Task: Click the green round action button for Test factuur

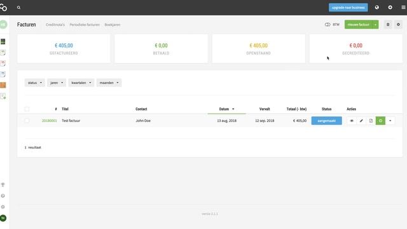Action: click(x=380, y=121)
